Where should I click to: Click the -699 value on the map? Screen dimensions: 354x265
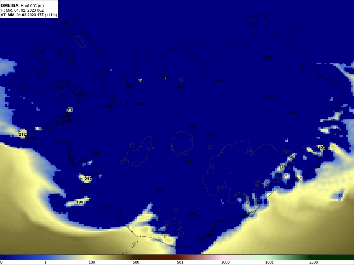[x=139, y=104]
